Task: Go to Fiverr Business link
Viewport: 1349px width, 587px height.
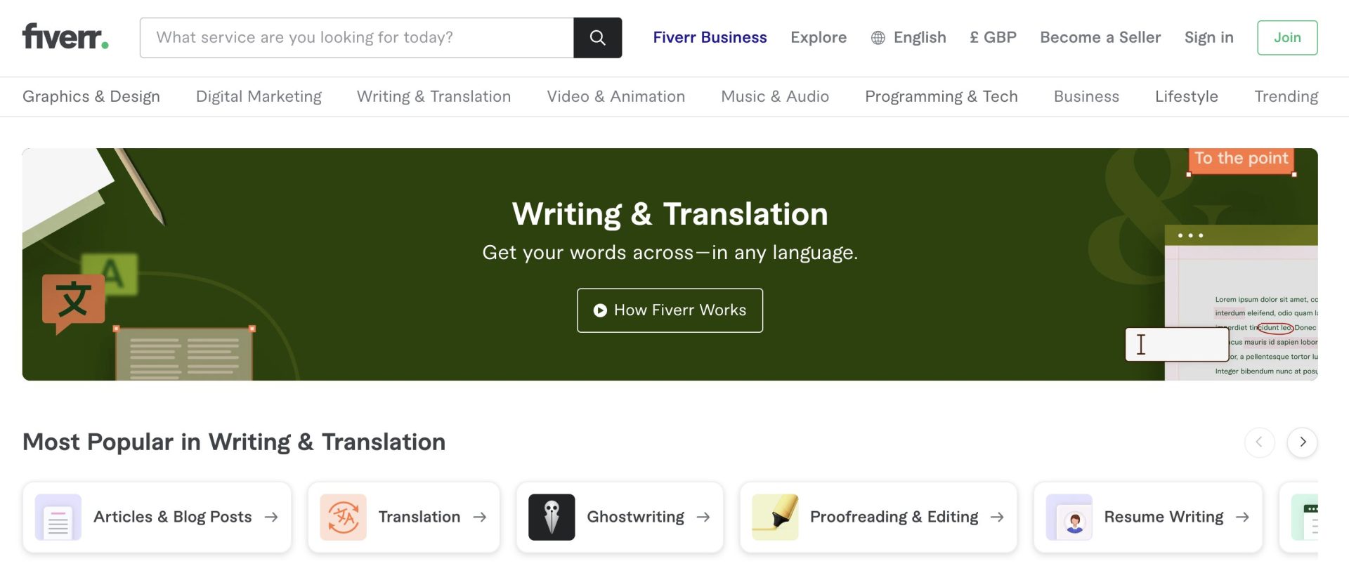Action: [710, 38]
